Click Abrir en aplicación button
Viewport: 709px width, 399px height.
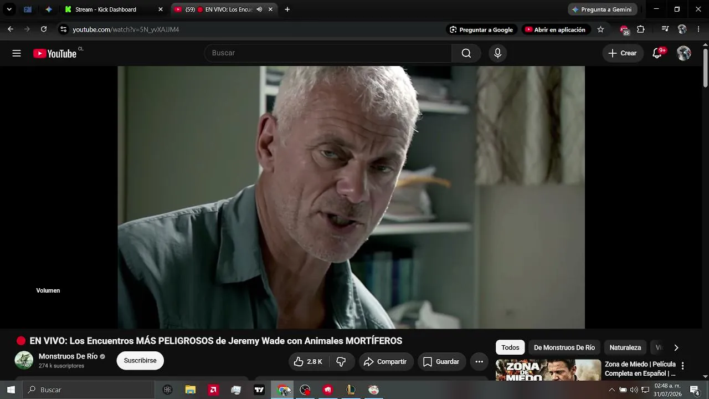[555, 29]
